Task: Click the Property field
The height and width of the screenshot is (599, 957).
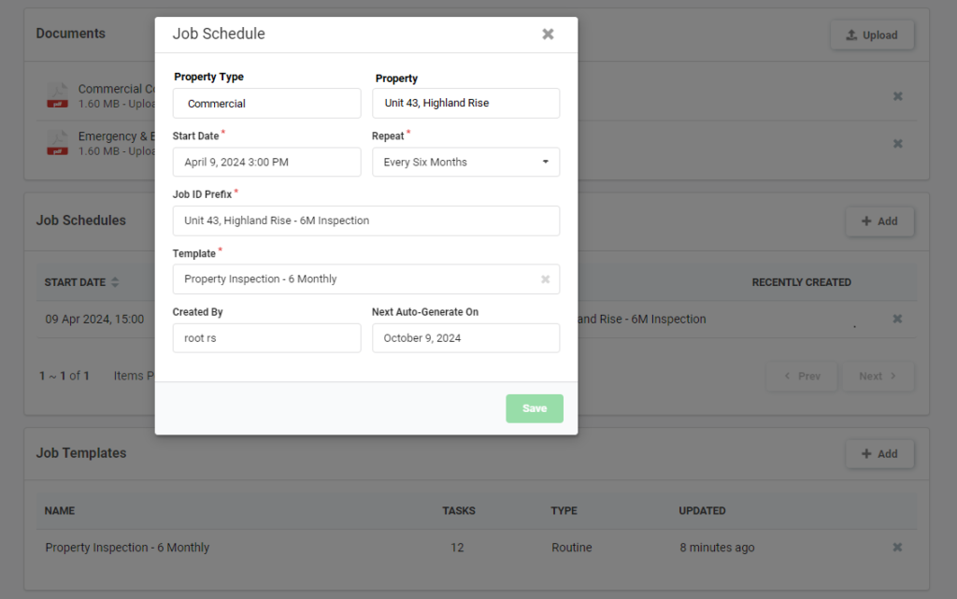Action: pos(465,103)
